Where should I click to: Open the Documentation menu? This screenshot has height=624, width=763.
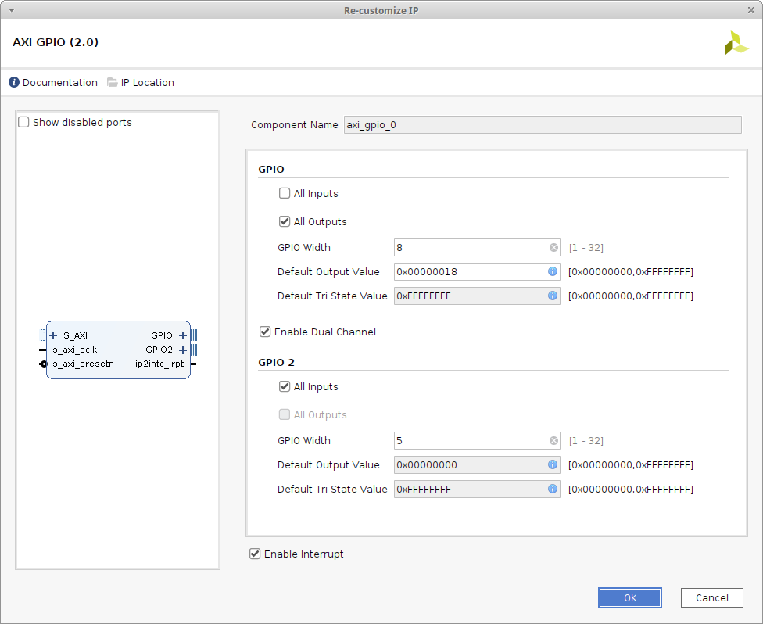53,82
